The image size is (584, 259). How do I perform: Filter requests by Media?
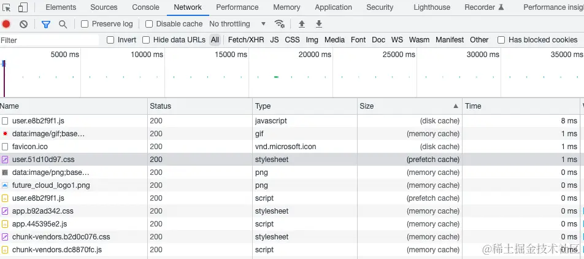(334, 40)
